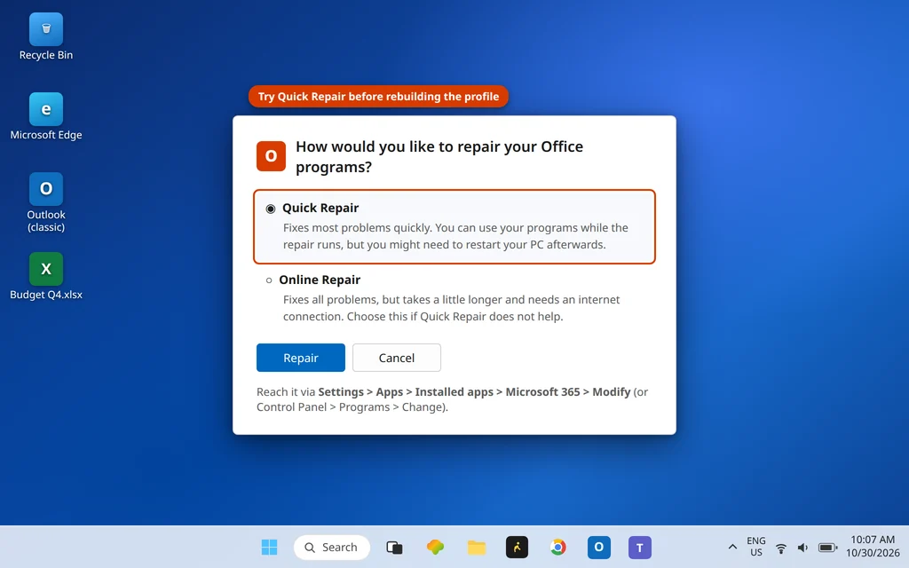909x568 pixels.
Task: Click the heading 'How would you like to repair your Office programs?'
Action: pyautogui.click(x=439, y=156)
